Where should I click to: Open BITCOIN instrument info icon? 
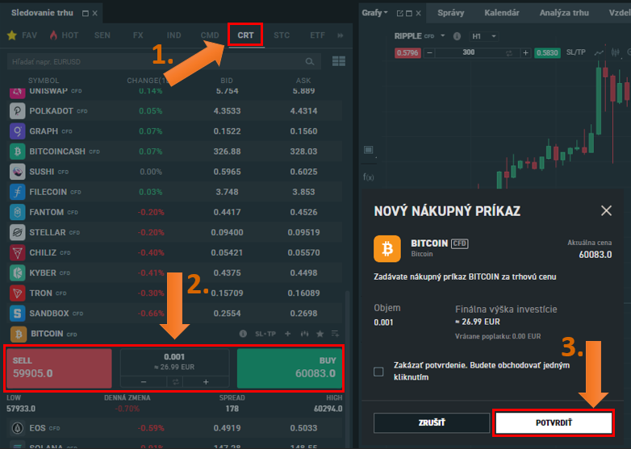point(243,334)
